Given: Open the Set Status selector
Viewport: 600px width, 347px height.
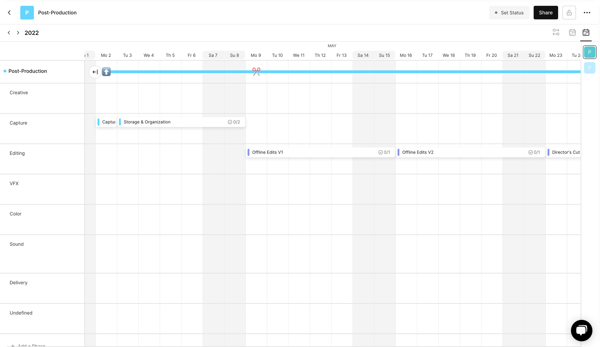Looking at the screenshot, I should (x=509, y=13).
